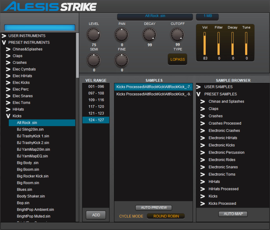Adjust the Decay velocity slider
The image size is (270, 230).
(233, 44)
